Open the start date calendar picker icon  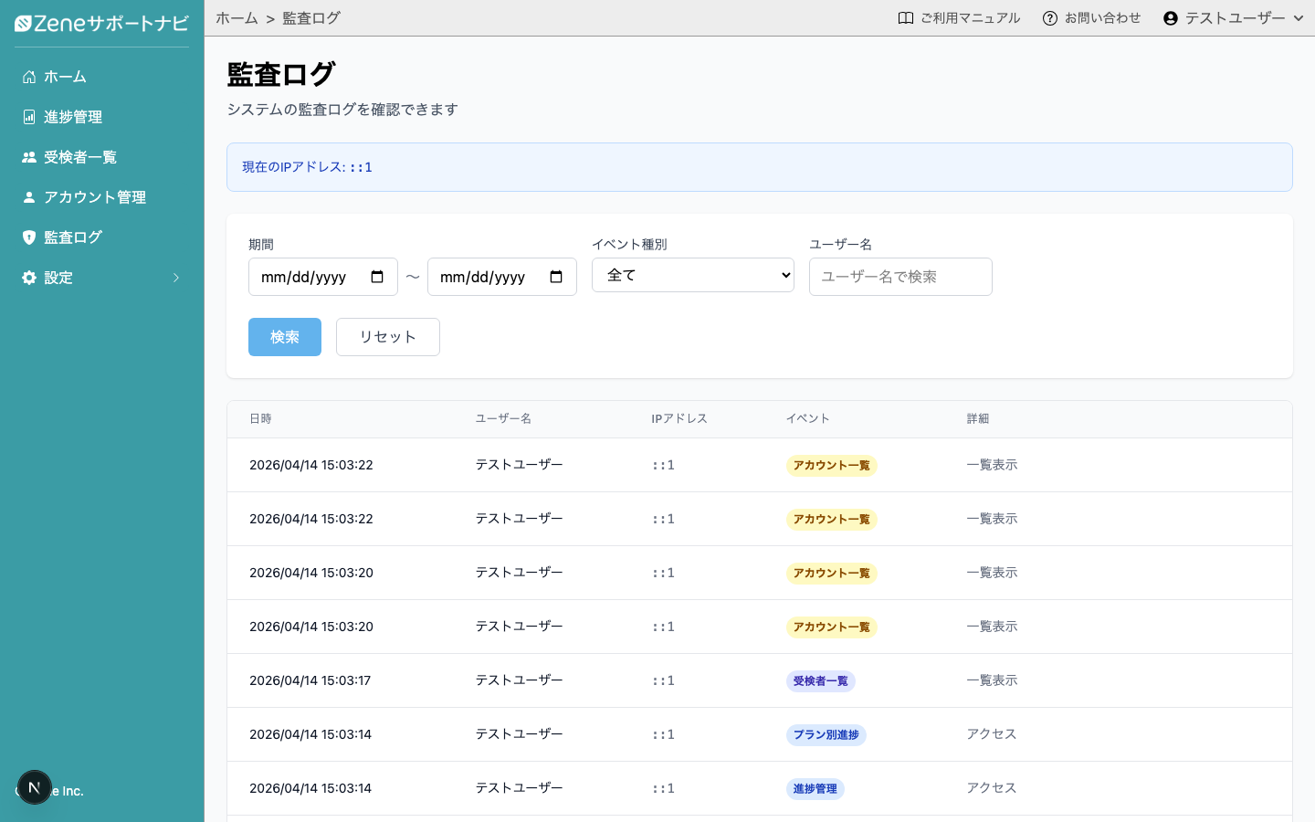[x=377, y=277]
